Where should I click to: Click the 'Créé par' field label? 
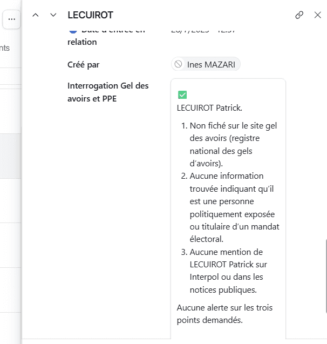pyautogui.click(x=84, y=65)
